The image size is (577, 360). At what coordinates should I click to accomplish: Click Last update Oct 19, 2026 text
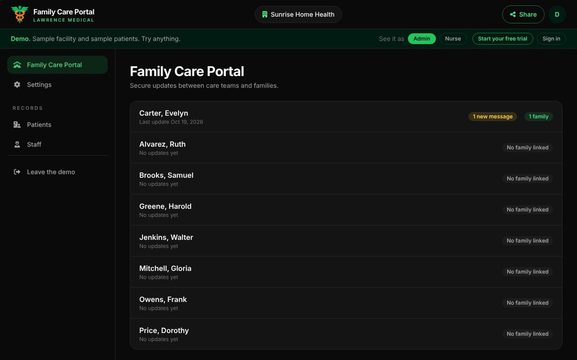(171, 122)
